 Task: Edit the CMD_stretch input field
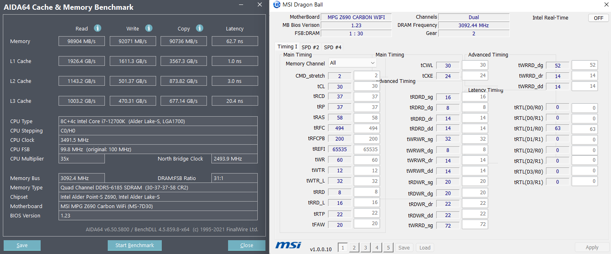(367, 76)
